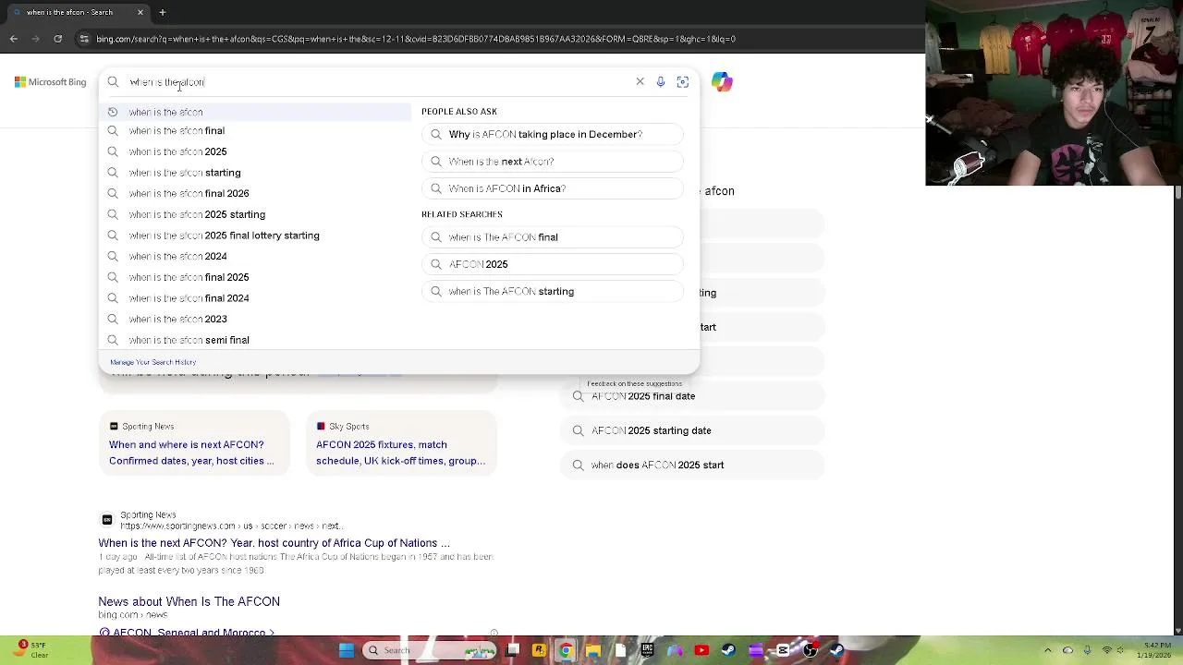Pick suggestion 'when is the afcon semi final'
This screenshot has width=1183, height=665.
(x=255, y=340)
